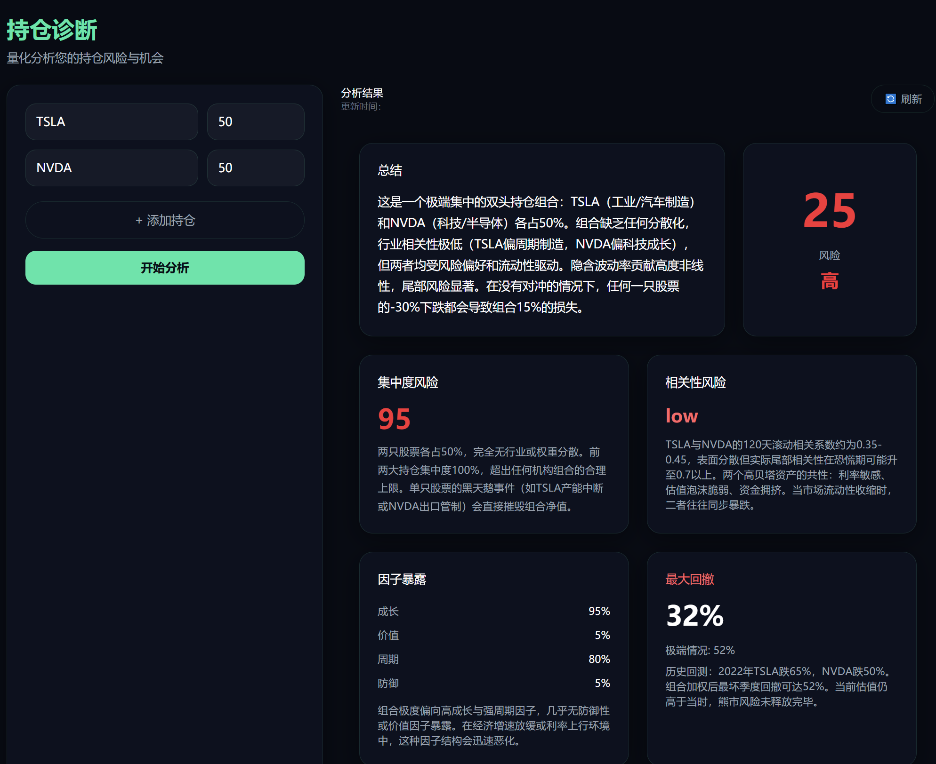Focus the TSLA weight field showing 50
The height and width of the screenshot is (764, 936).
pos(256,122)
